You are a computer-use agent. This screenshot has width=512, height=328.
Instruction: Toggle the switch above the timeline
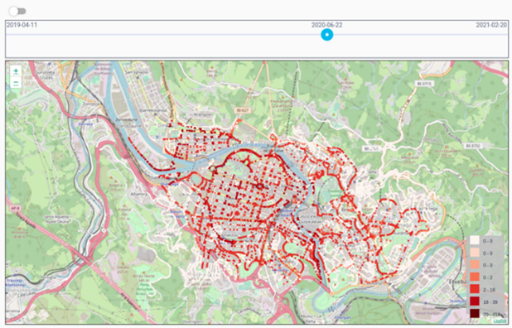(17, 11)
